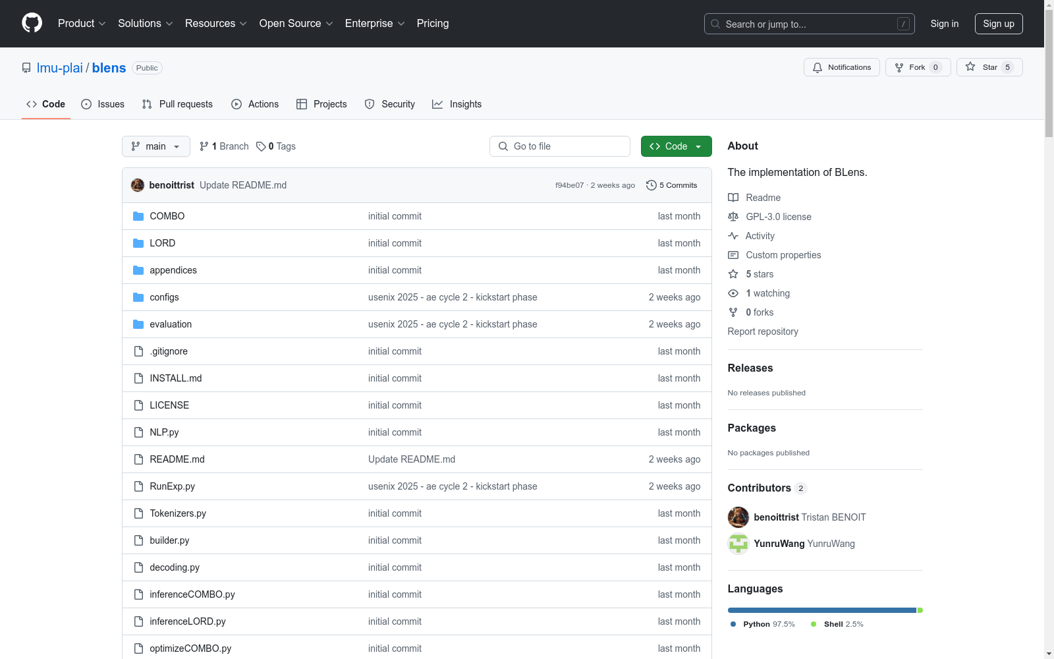Click the Tokenizers.py file icon

coord(138,513)
